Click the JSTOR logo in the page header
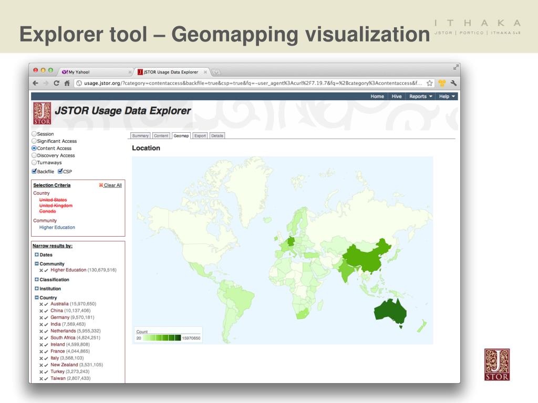 (x=41, y=113)
